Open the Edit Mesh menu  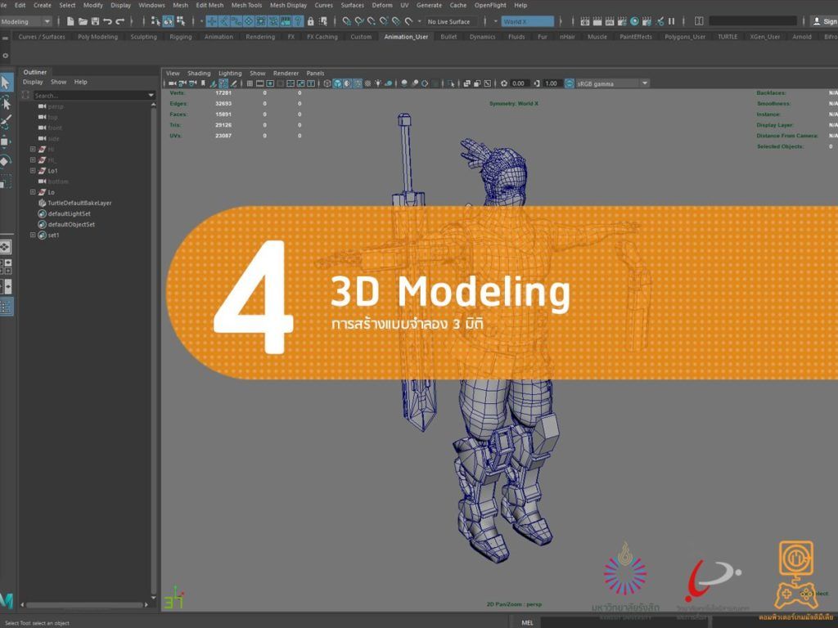pyautogui.click(x=209, y=6)
